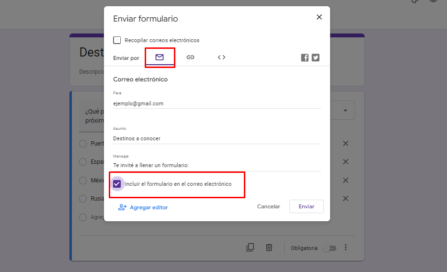Click the Para recipient email field
This screenshot has height=272, width=447.
click(x=217, y=103)
